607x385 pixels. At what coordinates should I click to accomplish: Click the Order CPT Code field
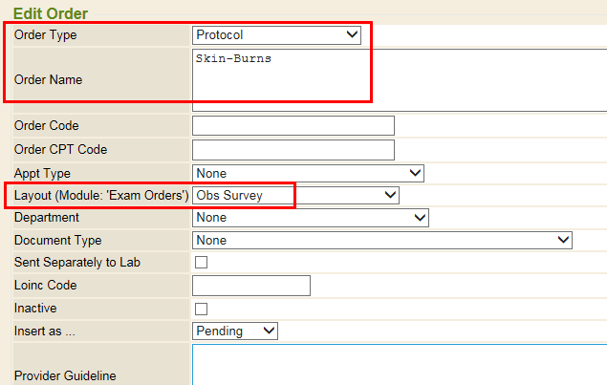(x=293, y=150)
